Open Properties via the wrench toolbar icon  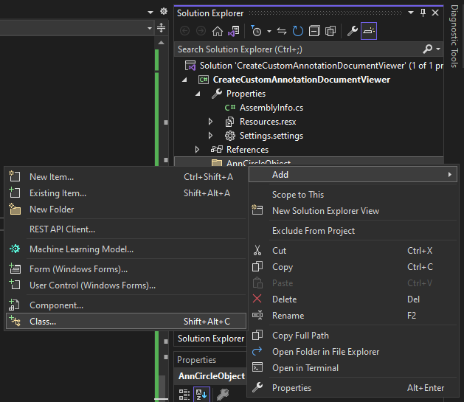(x=352, y=31)
